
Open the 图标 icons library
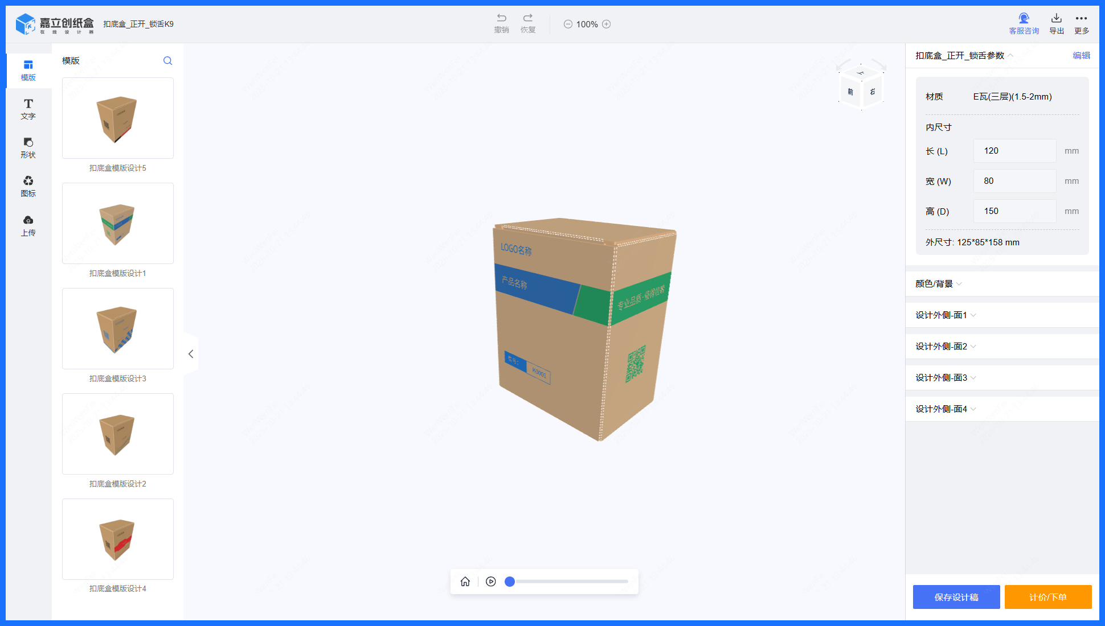coord(28,186)
